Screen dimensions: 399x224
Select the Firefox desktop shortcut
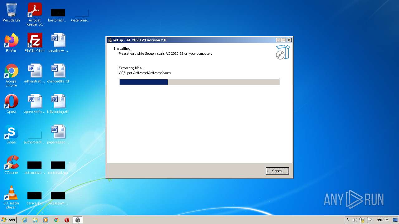point(11,43)
